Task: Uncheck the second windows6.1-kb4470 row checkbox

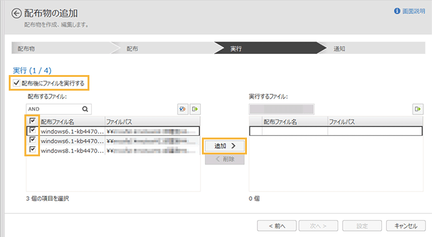Action: 33,139
